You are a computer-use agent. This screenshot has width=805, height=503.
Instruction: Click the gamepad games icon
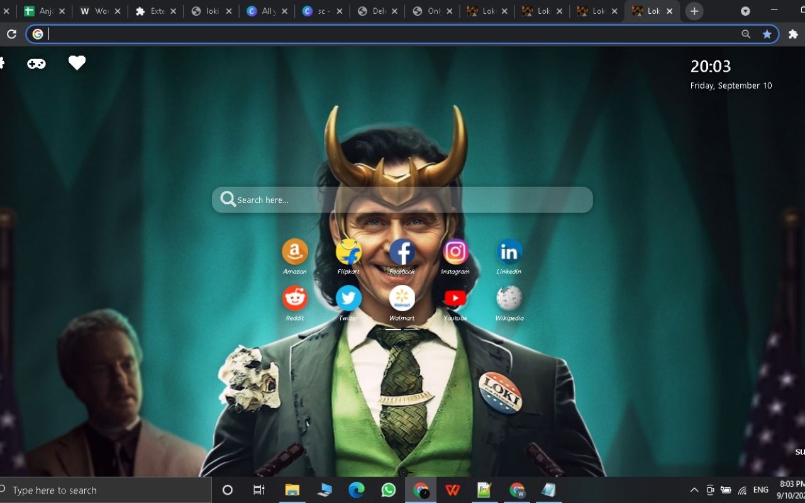point(36,64)
